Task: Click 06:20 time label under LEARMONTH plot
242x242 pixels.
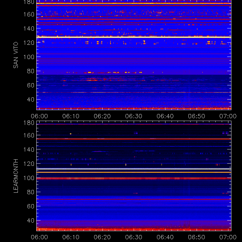Action: pos(102,237)
